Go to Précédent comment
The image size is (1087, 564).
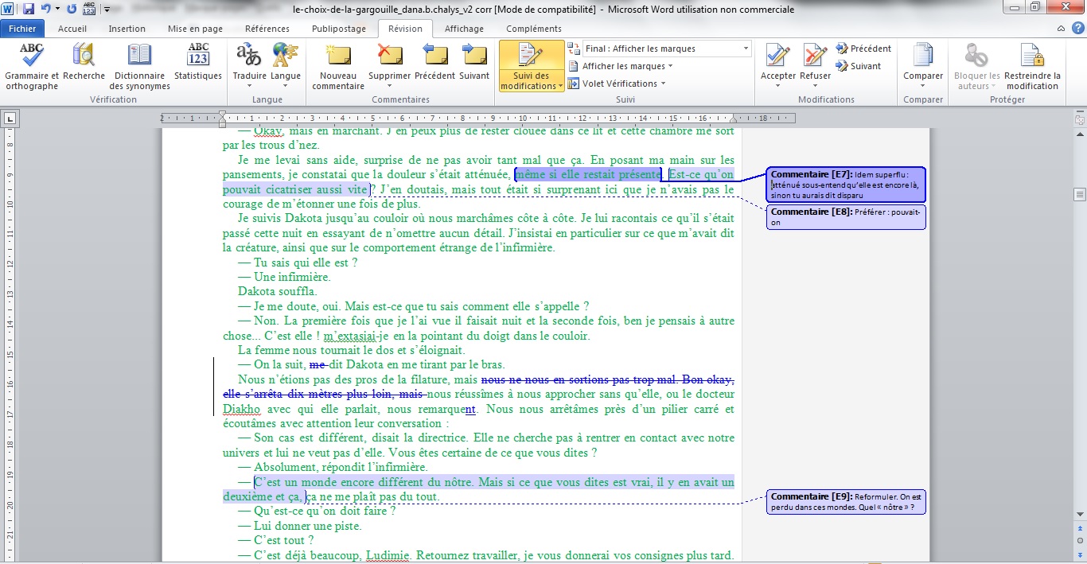434,57
